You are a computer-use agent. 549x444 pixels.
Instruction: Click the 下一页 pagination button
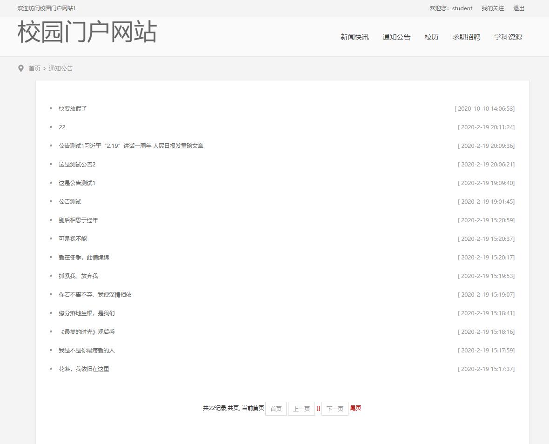pyautogui.click(x=335, y=408)
